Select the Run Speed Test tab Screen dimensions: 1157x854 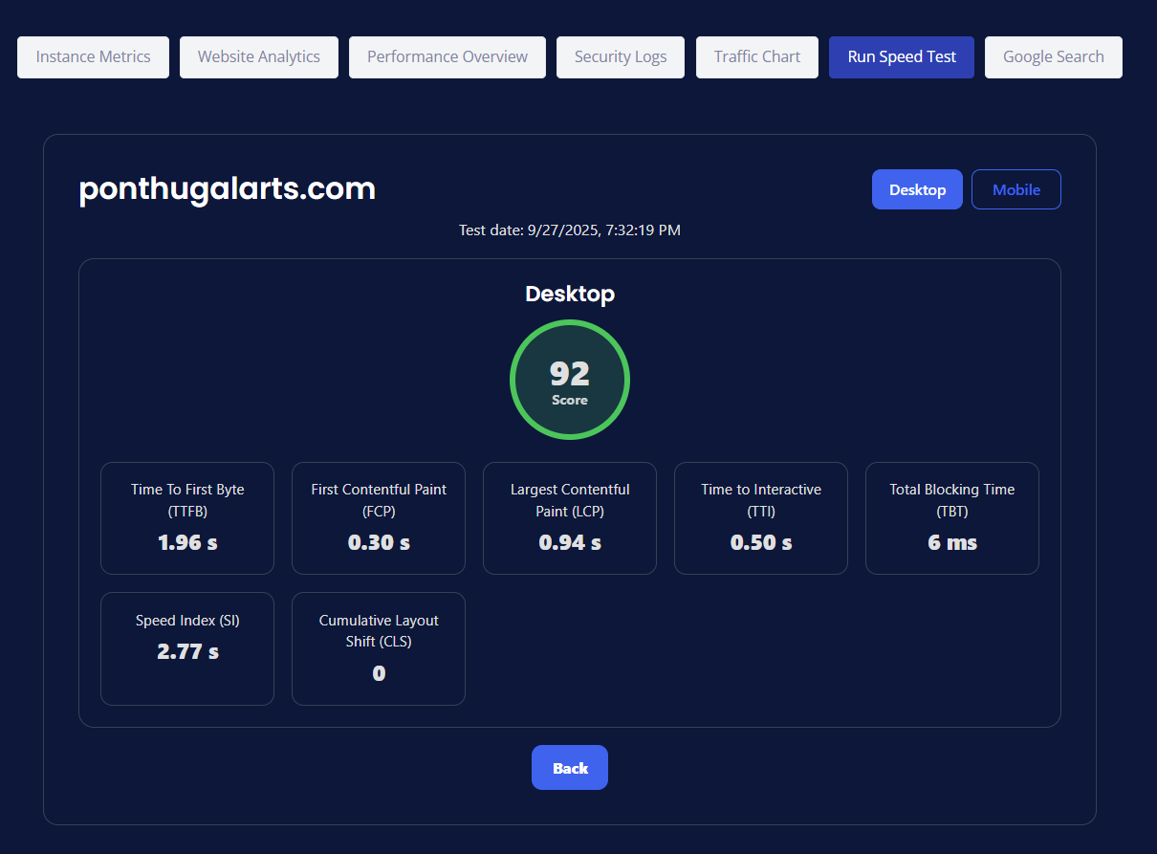901,56
